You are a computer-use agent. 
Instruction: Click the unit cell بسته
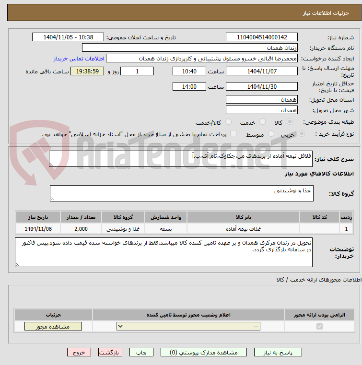(x=165, y=229)
